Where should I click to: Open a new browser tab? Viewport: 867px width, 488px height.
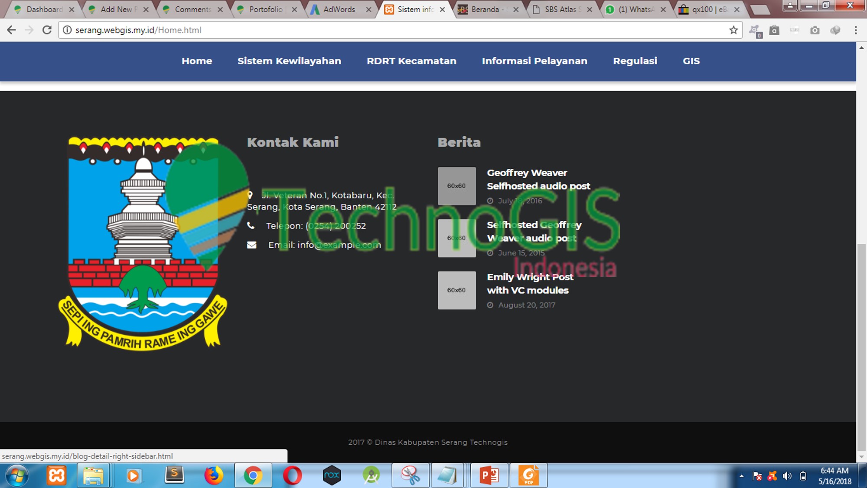tap(760, 10)
